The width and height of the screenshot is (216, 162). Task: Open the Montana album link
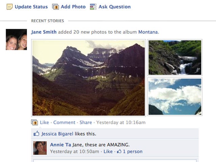(x=147, y=32)
